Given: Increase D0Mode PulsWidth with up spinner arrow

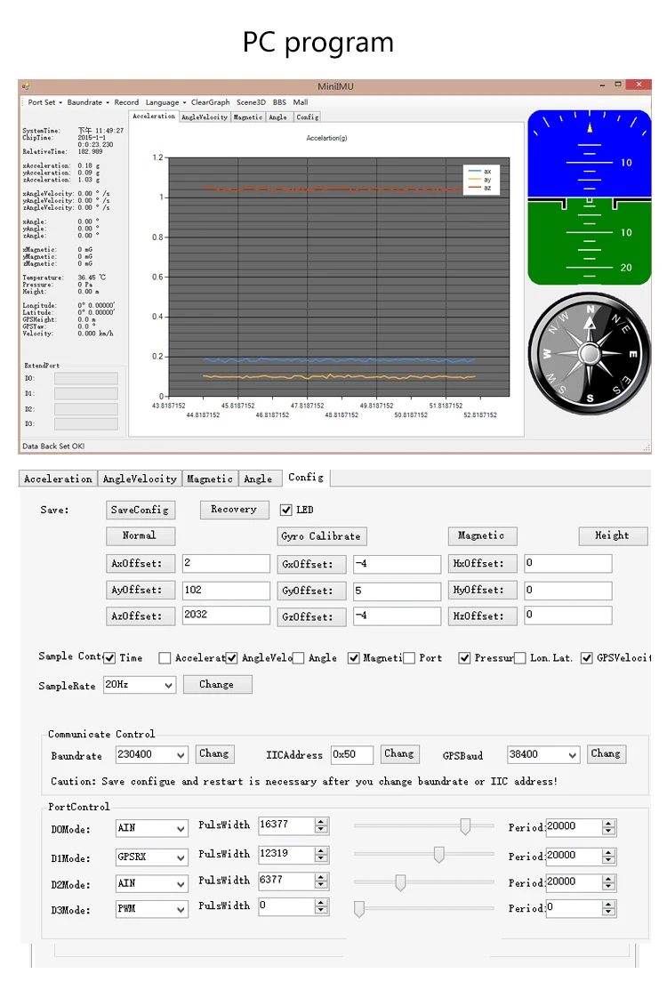Looking at the screenshot, I should pos(321,822).
